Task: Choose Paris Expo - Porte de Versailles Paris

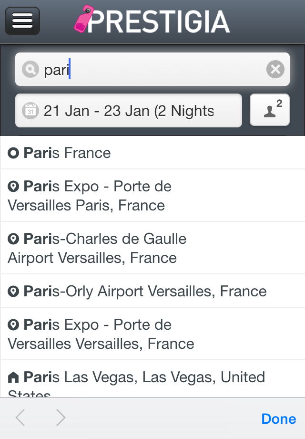Action: point(152,196)
